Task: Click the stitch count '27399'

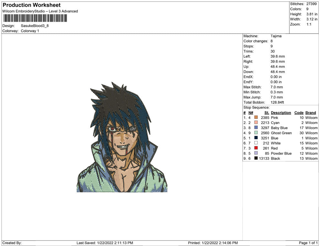Action: (311, 4)
